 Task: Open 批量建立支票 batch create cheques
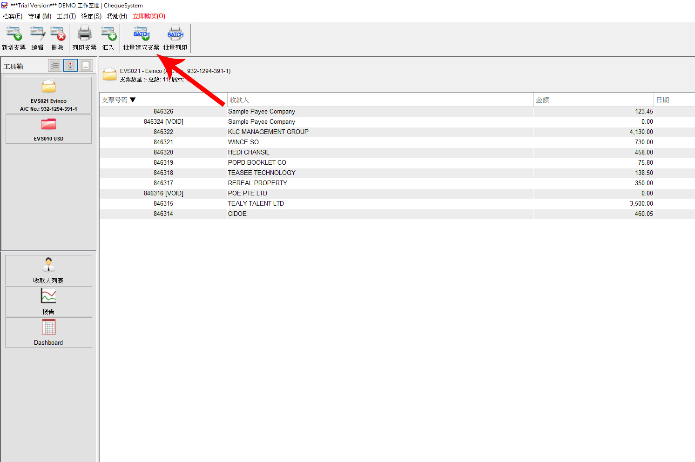coord(141,38)
